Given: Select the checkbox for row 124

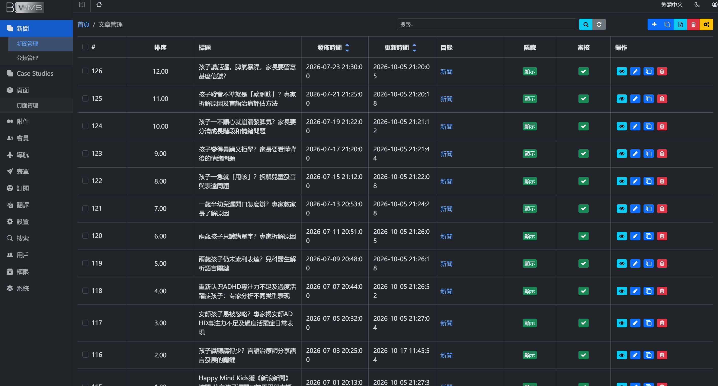Looking at the screenshot, I should 85,126.
